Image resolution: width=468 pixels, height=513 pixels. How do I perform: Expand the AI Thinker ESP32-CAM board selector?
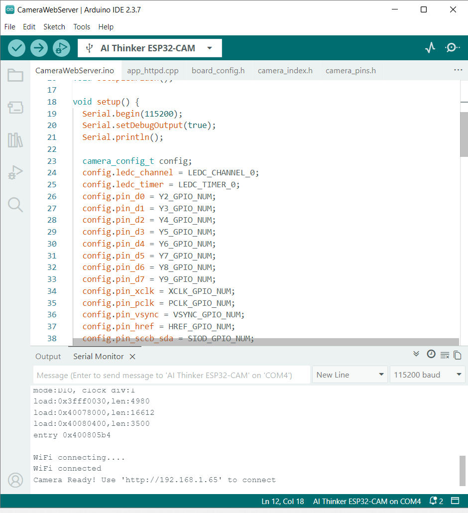point(150,48)
